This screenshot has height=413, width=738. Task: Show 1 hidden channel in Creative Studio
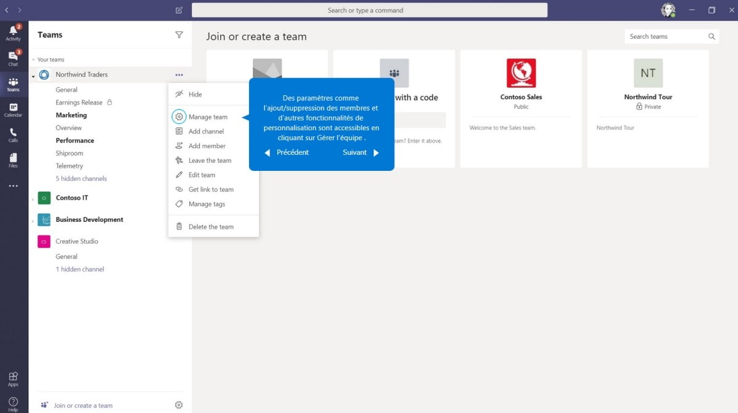pos(80,269)
